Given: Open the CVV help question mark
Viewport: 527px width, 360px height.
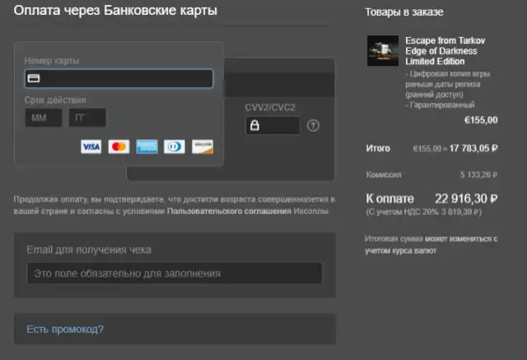Looking at the screenshot, I should coord(313,125).
